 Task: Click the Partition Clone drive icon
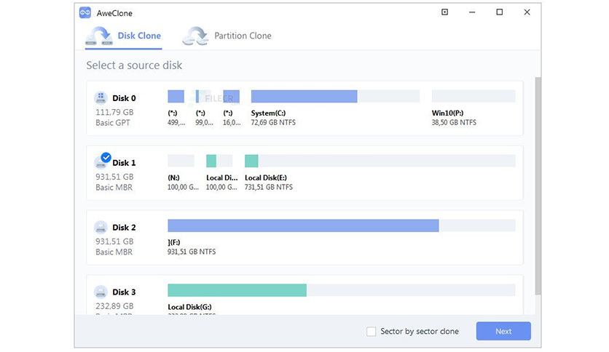195,36
